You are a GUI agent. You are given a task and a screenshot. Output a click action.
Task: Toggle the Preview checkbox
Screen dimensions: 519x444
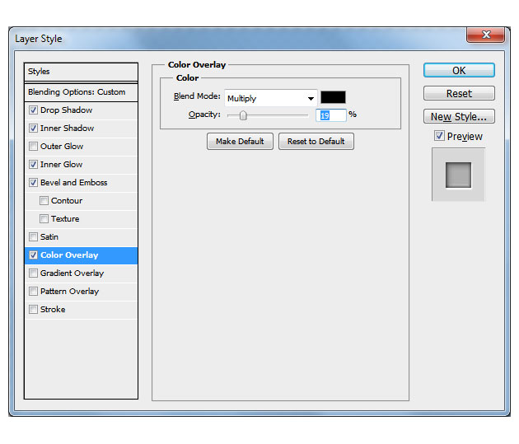439,136
